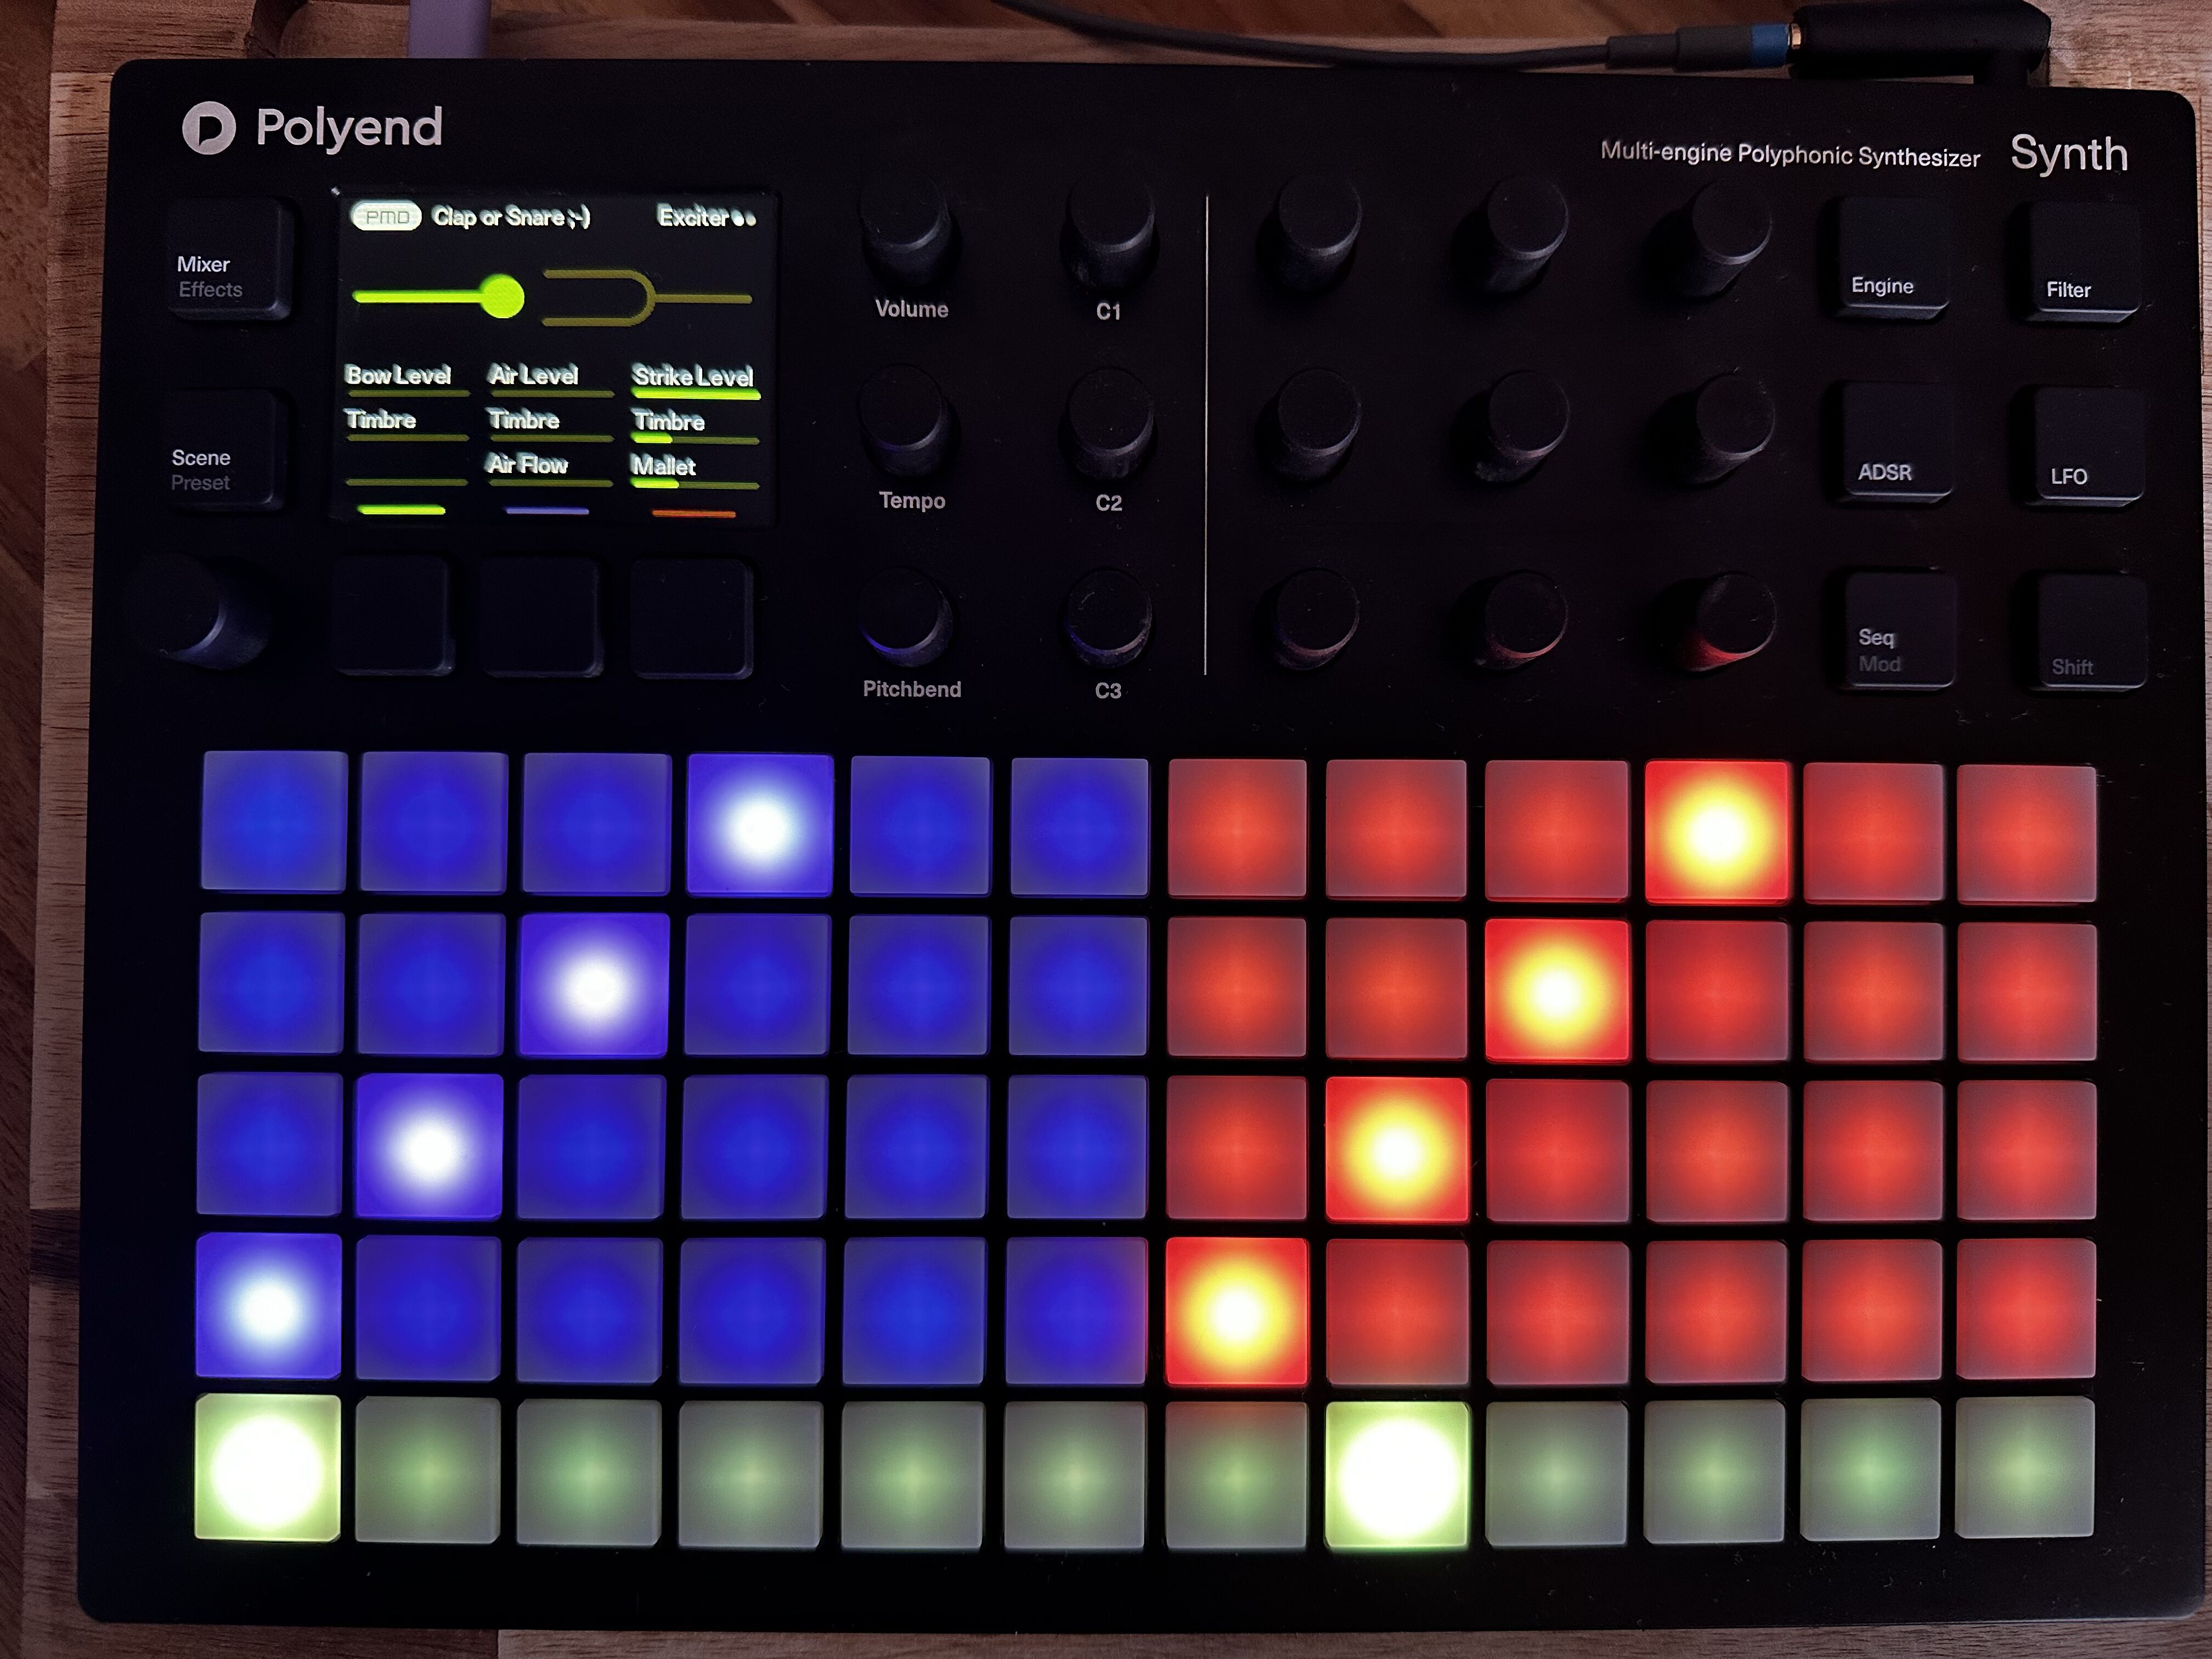Select the Mallet parameter

pos(695,471)
